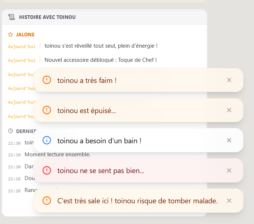Click the star icon next to Jalons
The image size is (254, 224).
(11, 35)
